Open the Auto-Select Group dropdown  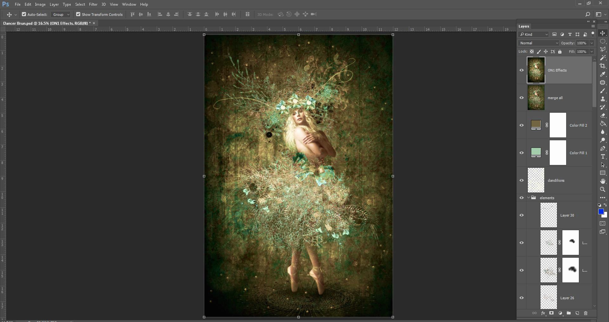coord(61,15)
